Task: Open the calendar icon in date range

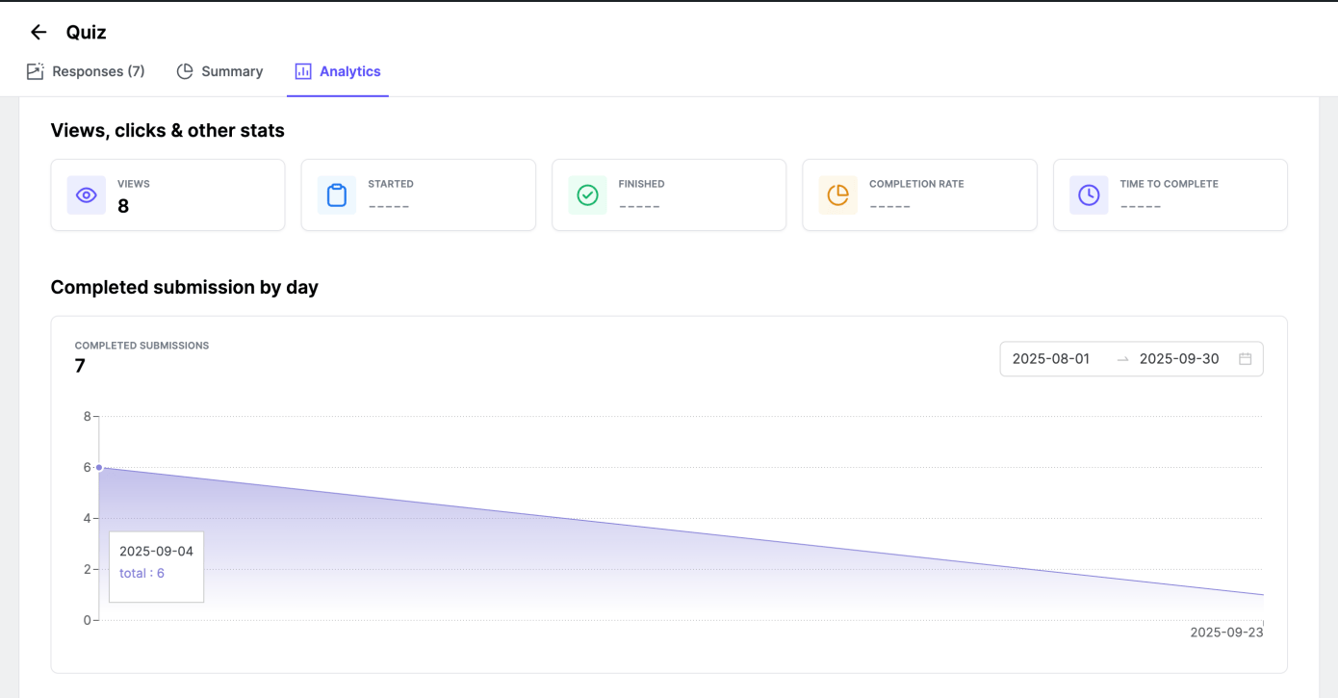Action: tap(1245, 359)
